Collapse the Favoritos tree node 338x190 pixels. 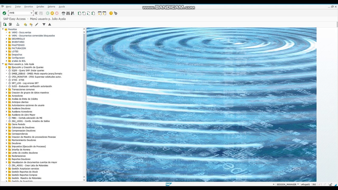[x=3, y=29]
